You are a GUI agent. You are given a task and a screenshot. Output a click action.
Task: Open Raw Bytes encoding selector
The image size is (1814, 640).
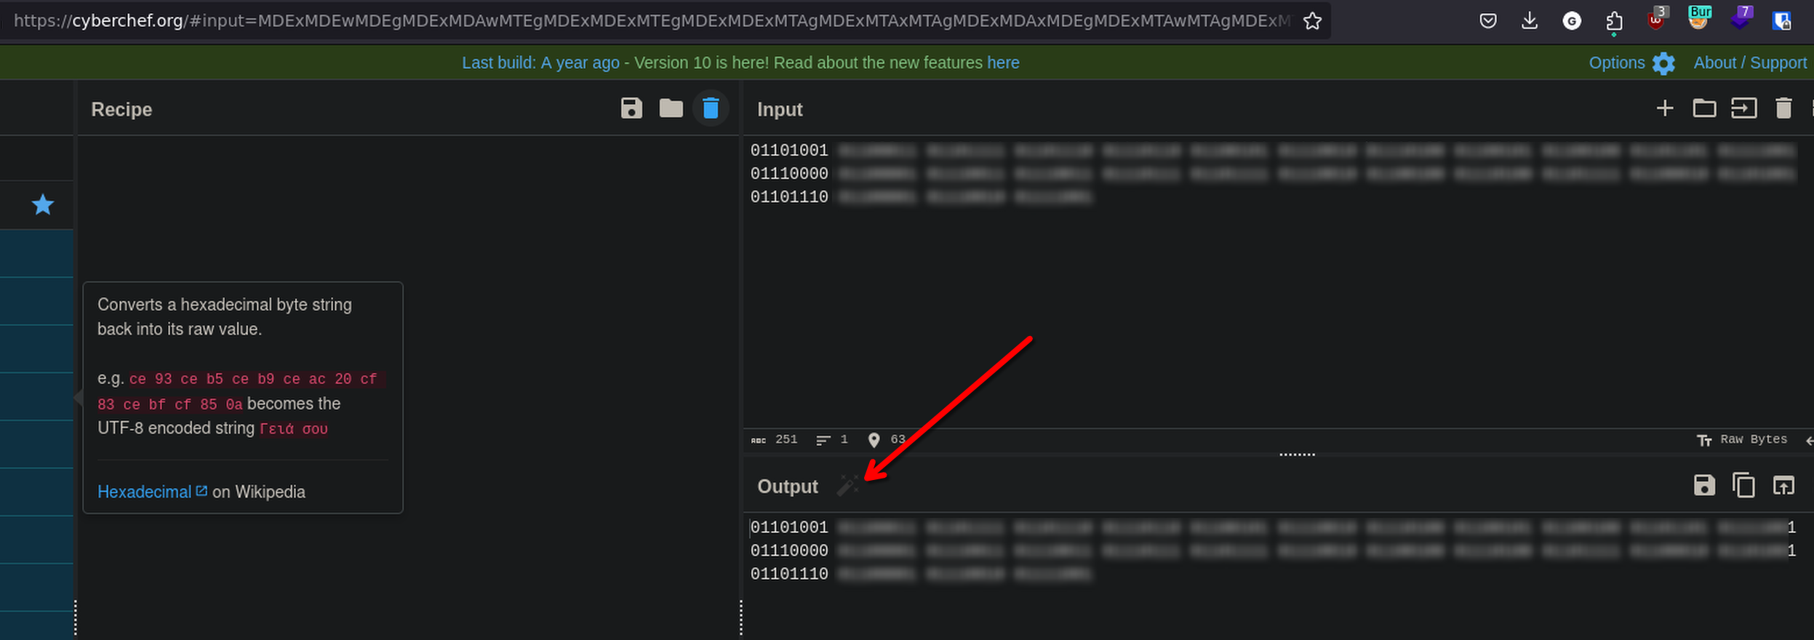pyautogui.click(x=1743, y=440)
